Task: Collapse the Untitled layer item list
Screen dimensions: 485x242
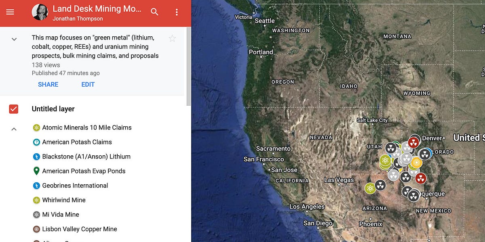Action: pos(14,128)
